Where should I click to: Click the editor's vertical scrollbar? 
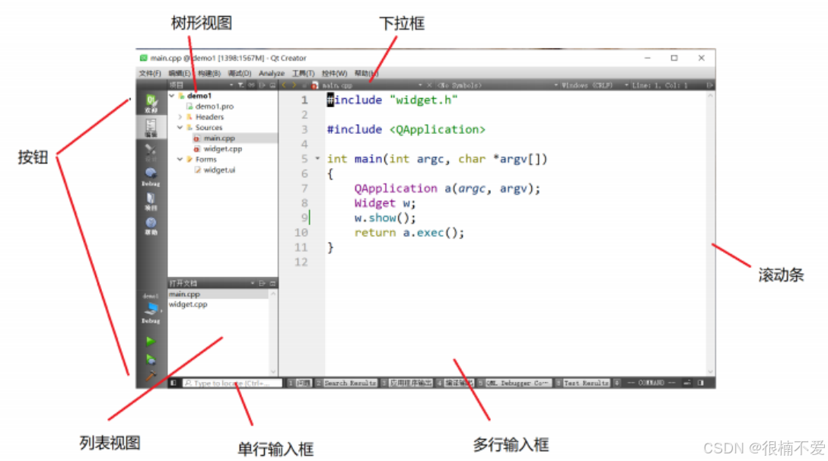pos(710,234)
